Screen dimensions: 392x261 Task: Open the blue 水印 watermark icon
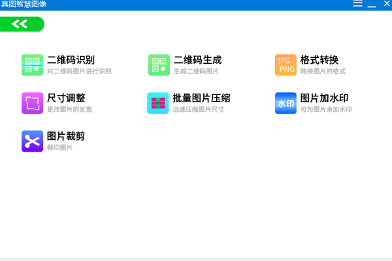(286, 103)
